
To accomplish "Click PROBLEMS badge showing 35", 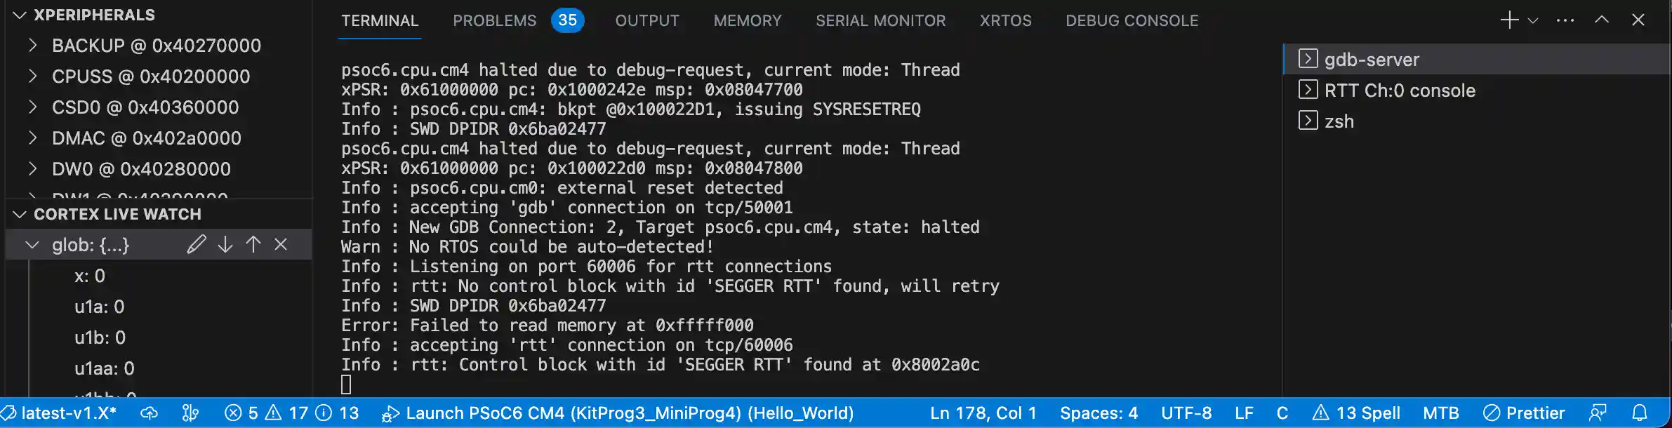I will pyautogui.click(x=566, y=20).
